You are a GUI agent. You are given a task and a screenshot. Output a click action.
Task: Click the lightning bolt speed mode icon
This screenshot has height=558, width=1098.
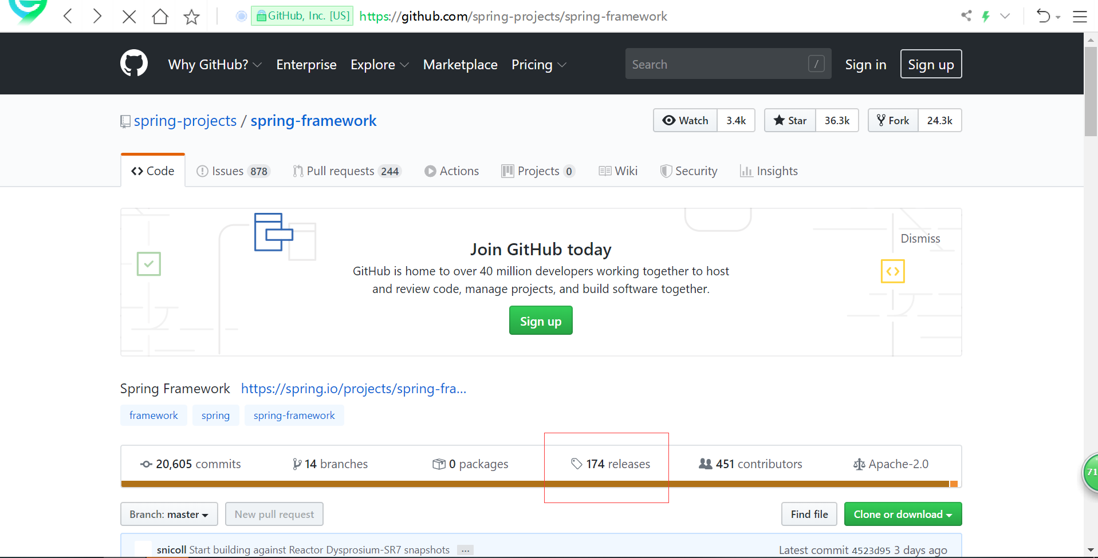click(x=986, y=16)
